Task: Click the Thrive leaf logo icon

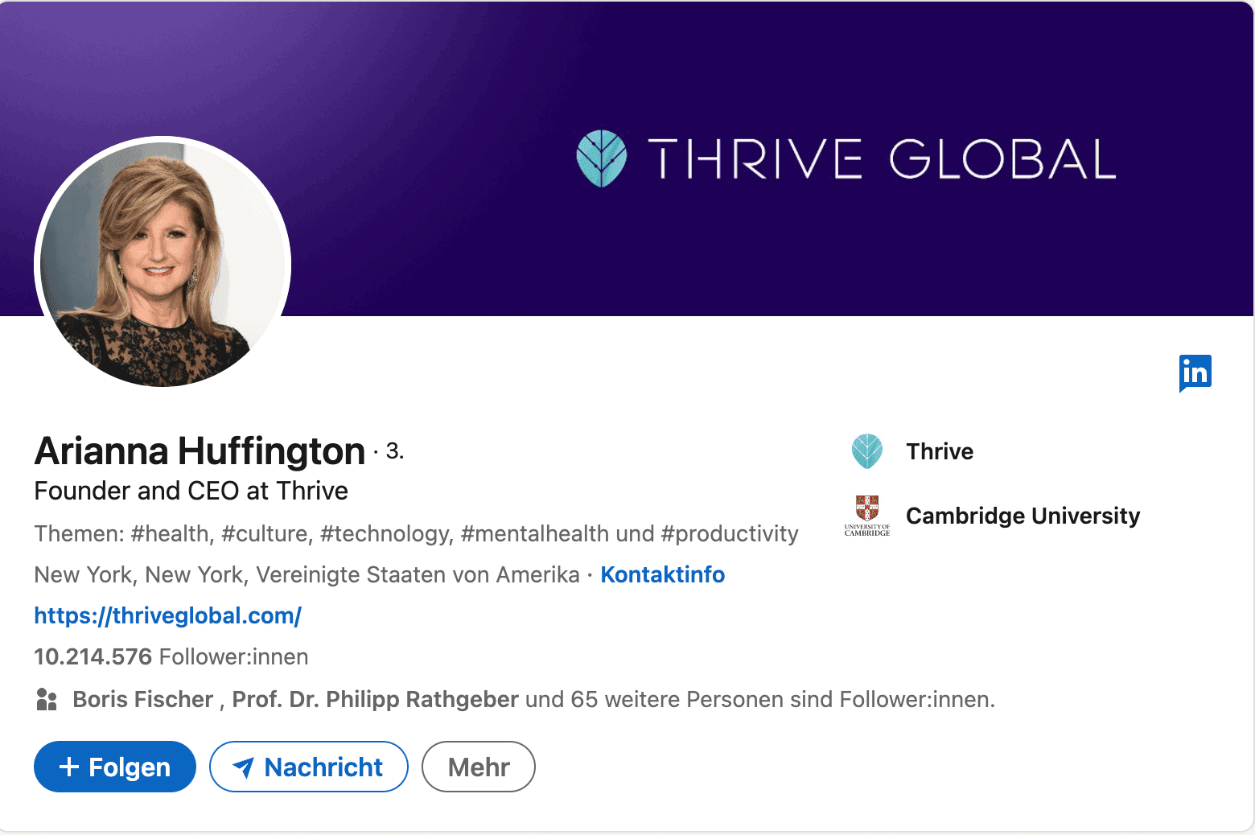Action: pos(867,450)
